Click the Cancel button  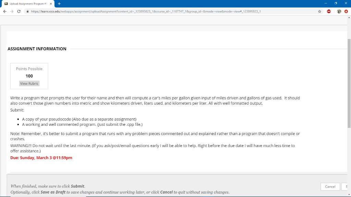(x=330, y=186)
